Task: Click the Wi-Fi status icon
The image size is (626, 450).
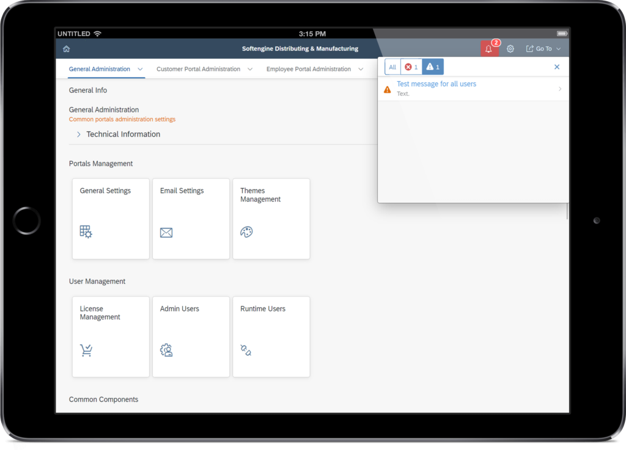Action: click(x=97, y=34)
